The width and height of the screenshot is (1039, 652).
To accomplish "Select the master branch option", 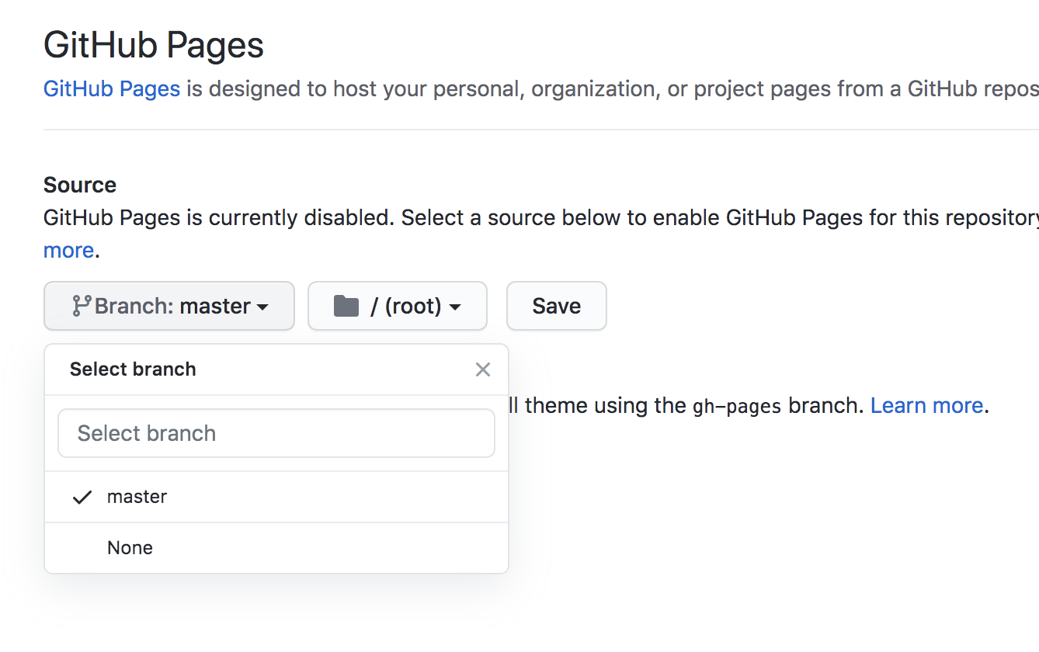I will tap(276, 497).
